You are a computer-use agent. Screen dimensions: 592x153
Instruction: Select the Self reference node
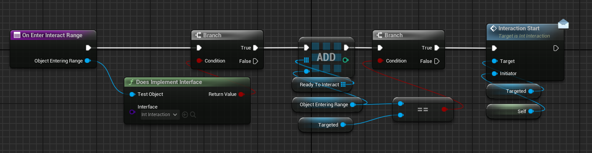tap(513, 111)
